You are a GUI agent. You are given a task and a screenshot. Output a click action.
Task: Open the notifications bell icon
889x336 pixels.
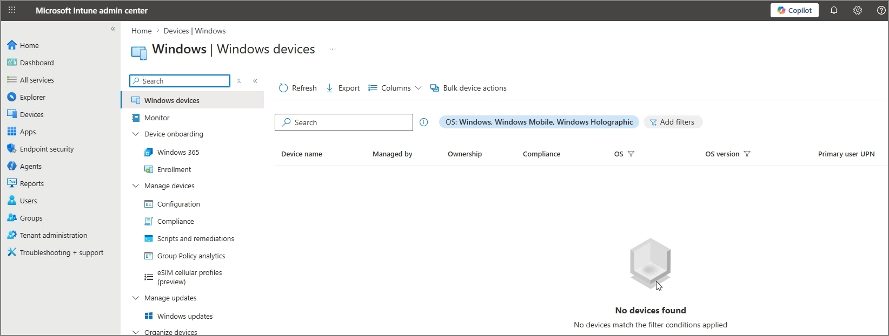(x=834, y=10)
